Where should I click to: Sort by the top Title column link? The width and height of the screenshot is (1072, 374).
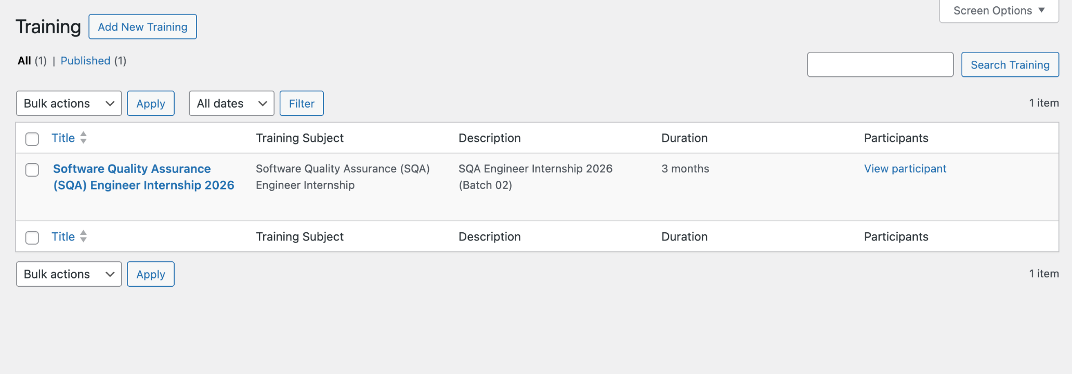click(x=63, y=138)
